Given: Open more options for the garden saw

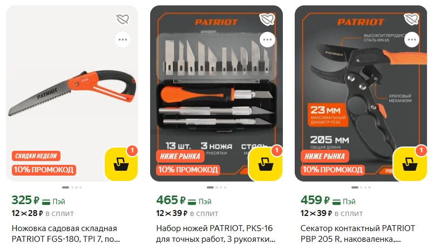Looking at the screenshot, I should pos(123,39).
